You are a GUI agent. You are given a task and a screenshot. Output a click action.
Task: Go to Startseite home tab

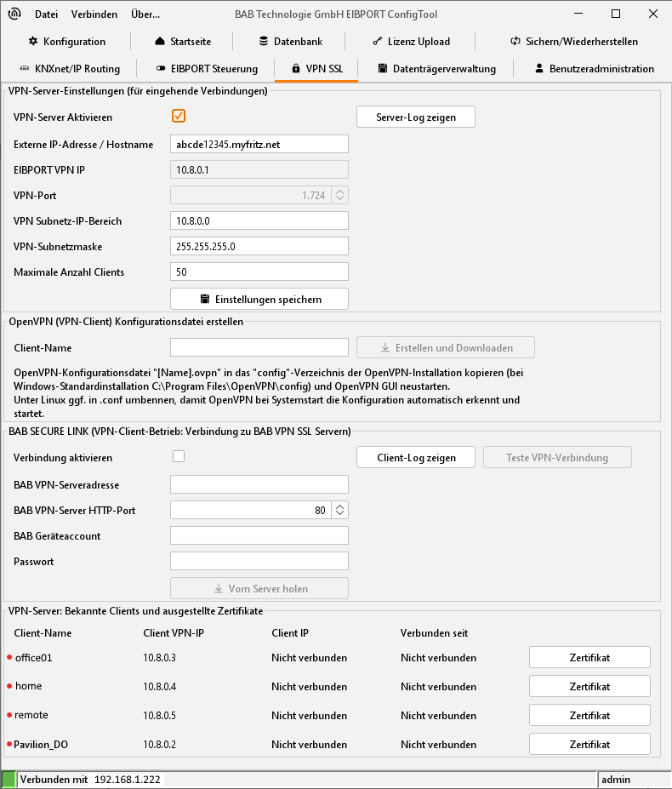[x=183, y=41]
